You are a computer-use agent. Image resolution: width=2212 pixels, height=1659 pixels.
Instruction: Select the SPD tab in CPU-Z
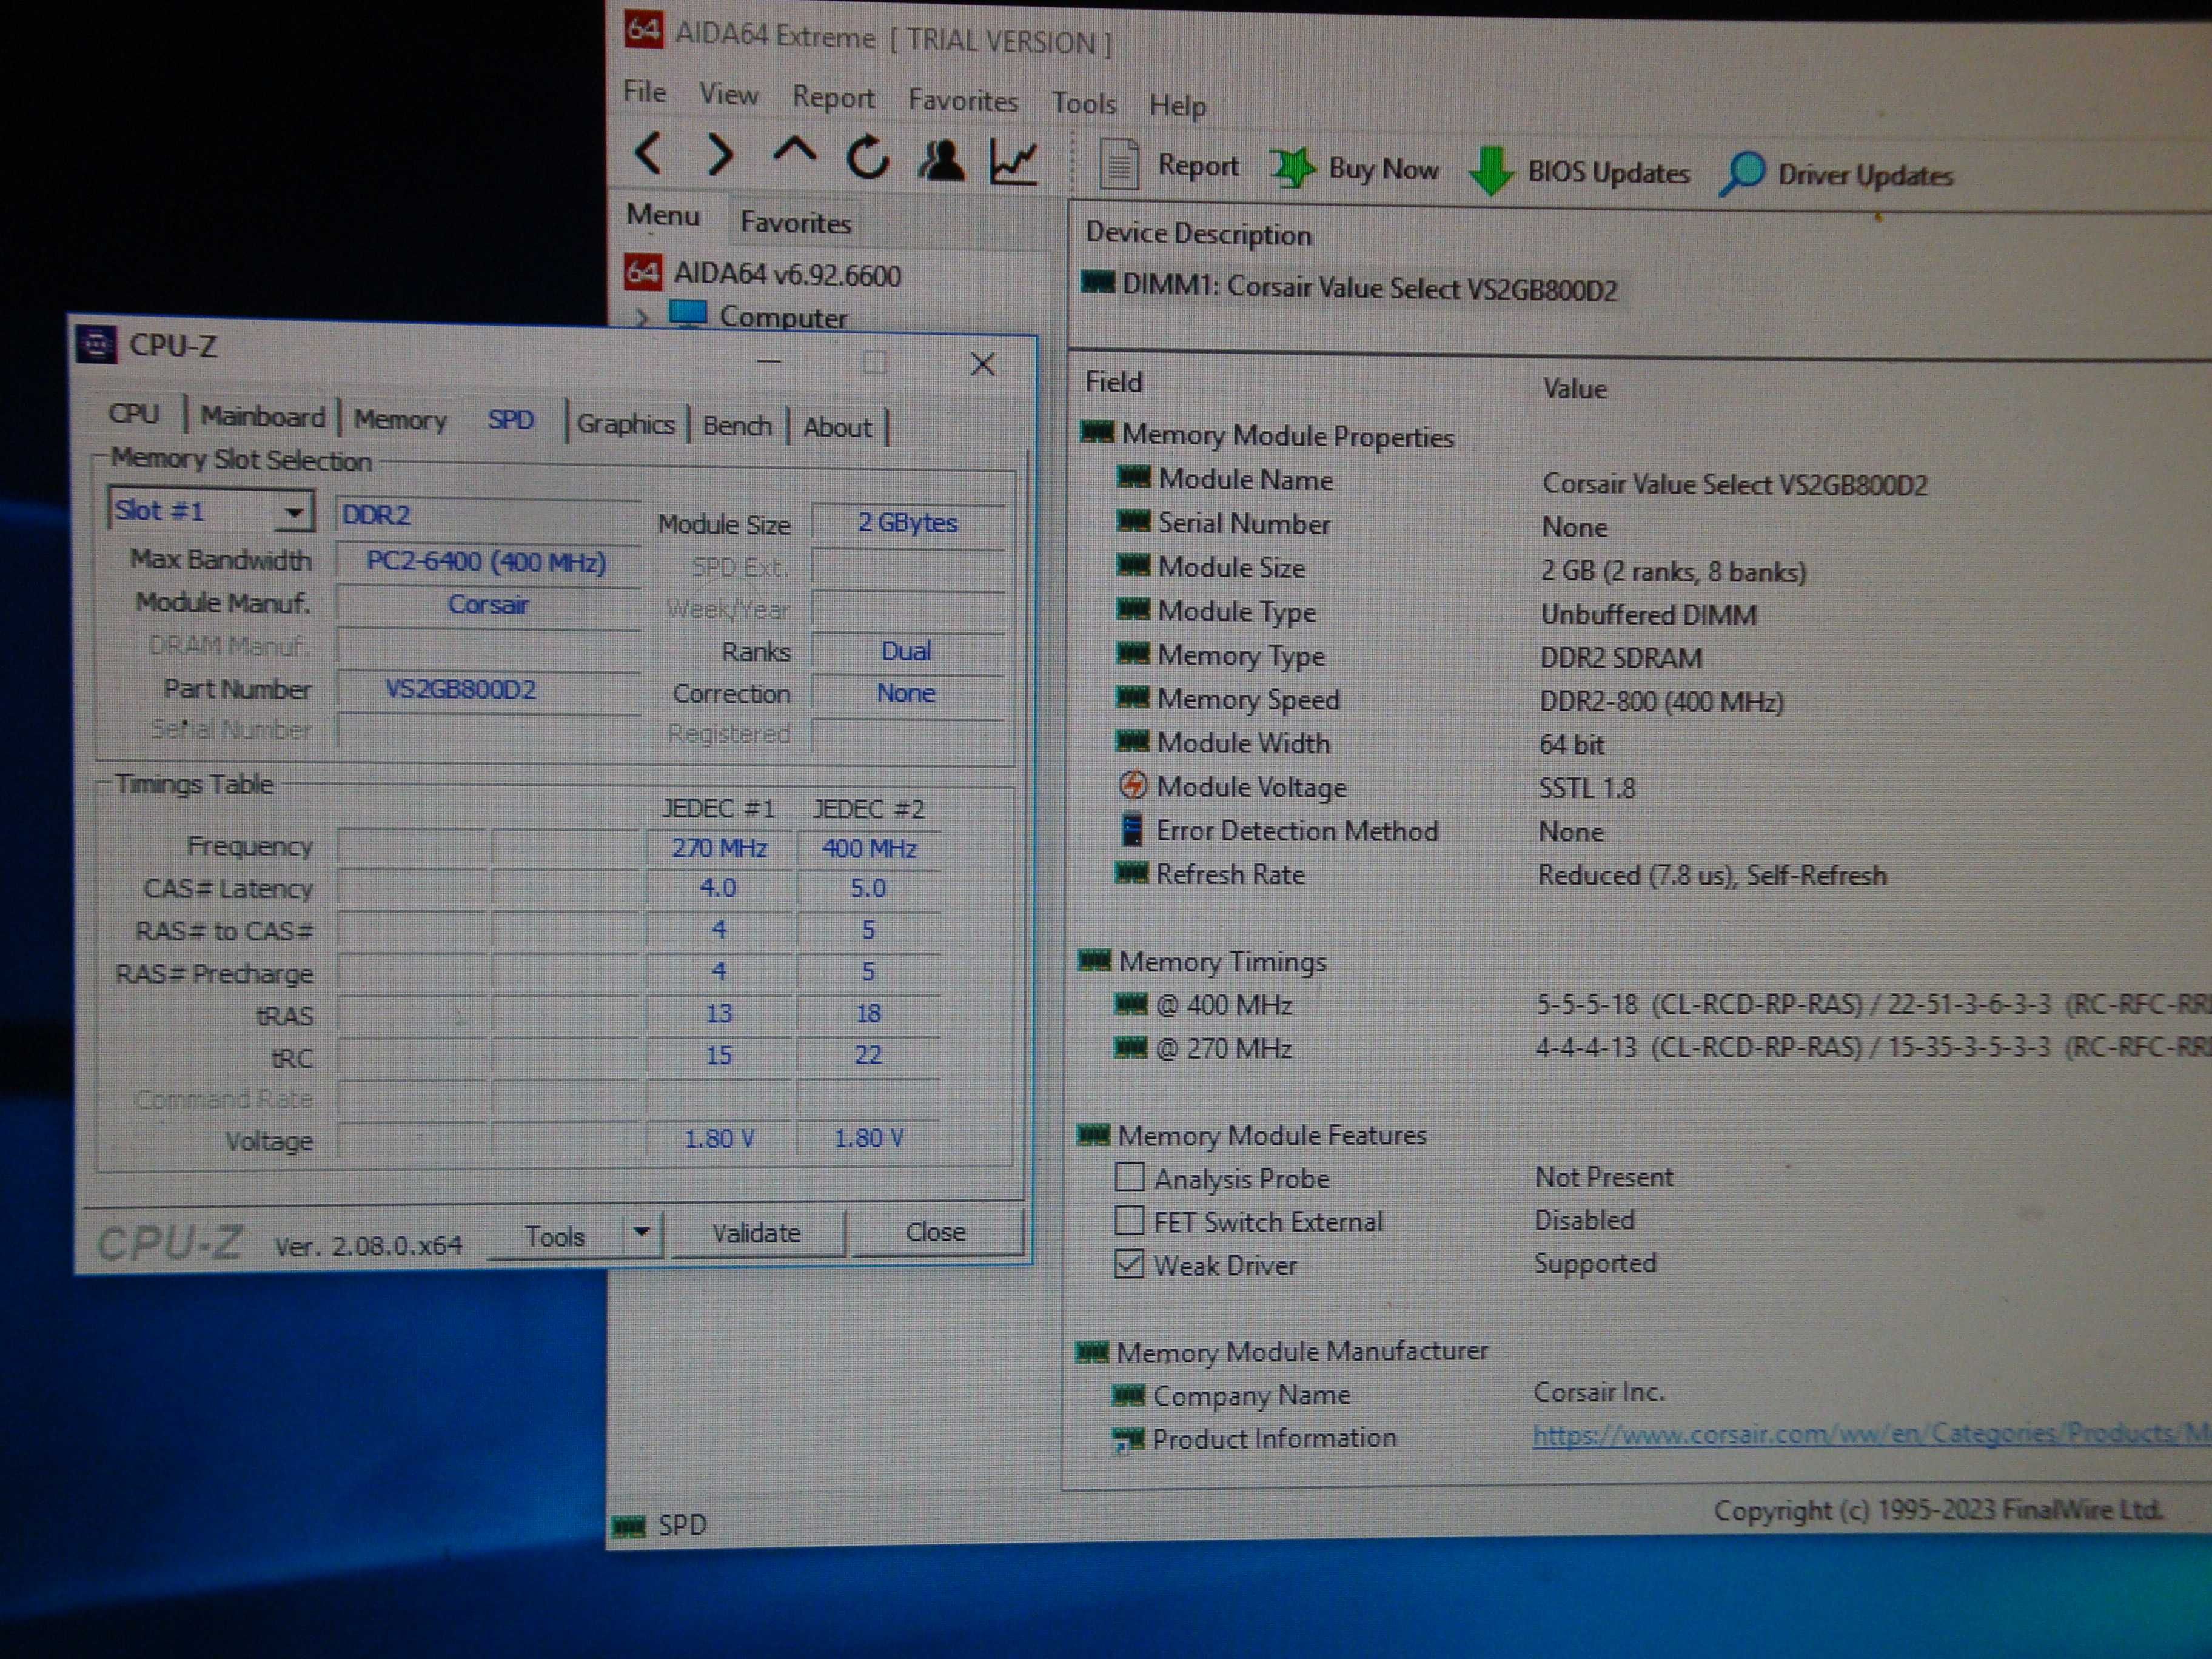(510, 420)
